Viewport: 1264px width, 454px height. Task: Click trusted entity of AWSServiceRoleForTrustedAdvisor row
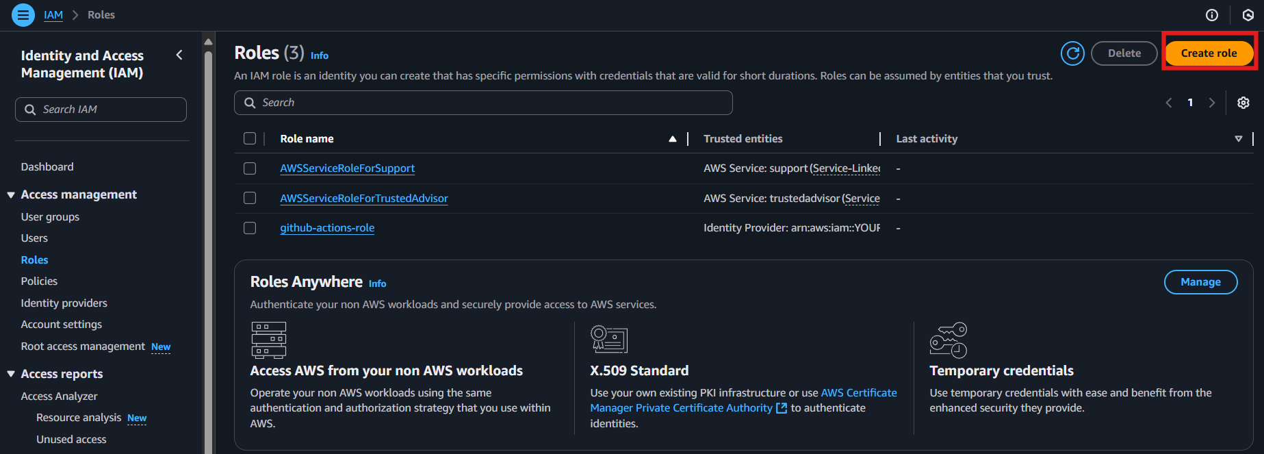click(x=792, y=199)
